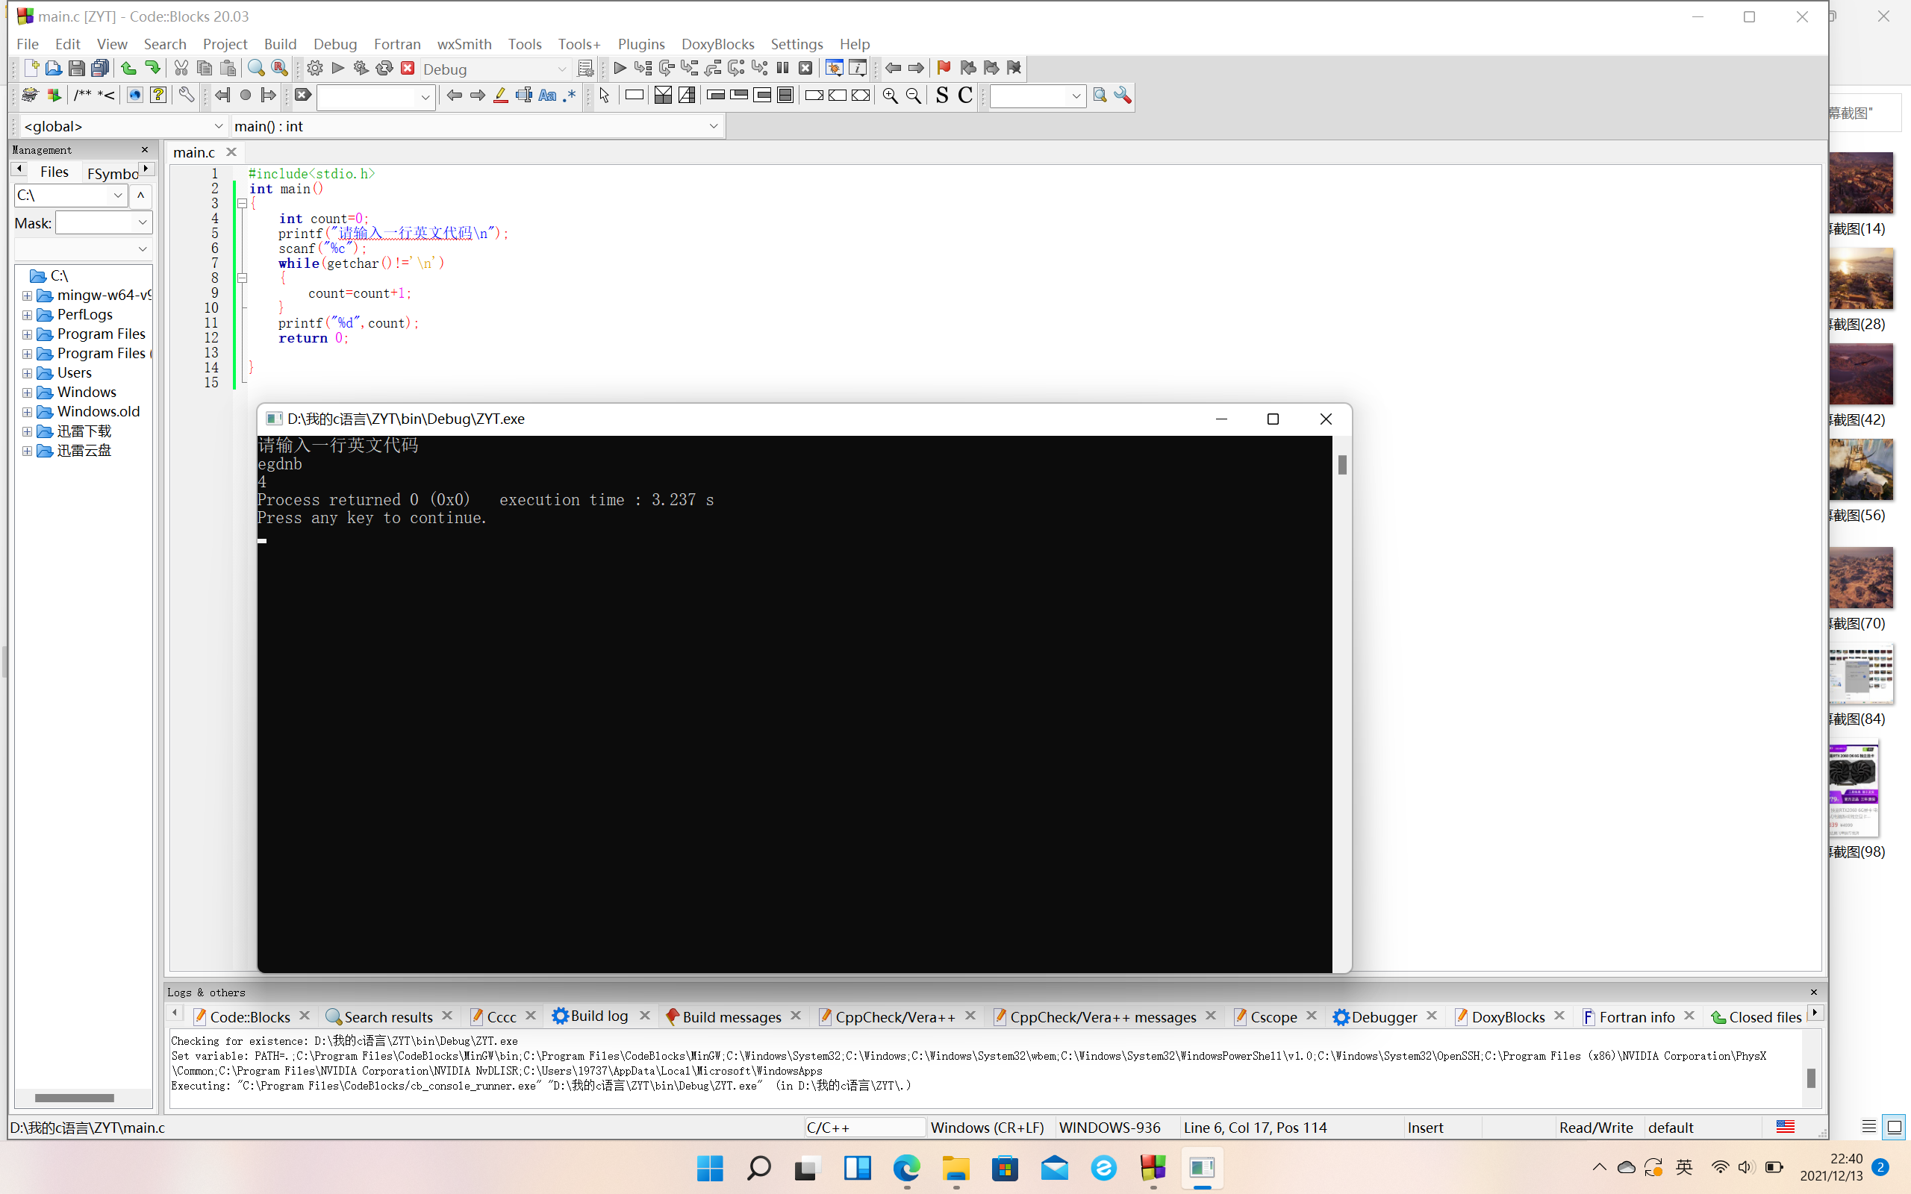Screen dimensions: 1911x1194
Task: Cut selection with scissors icon
Action: [x=181, y=68]
